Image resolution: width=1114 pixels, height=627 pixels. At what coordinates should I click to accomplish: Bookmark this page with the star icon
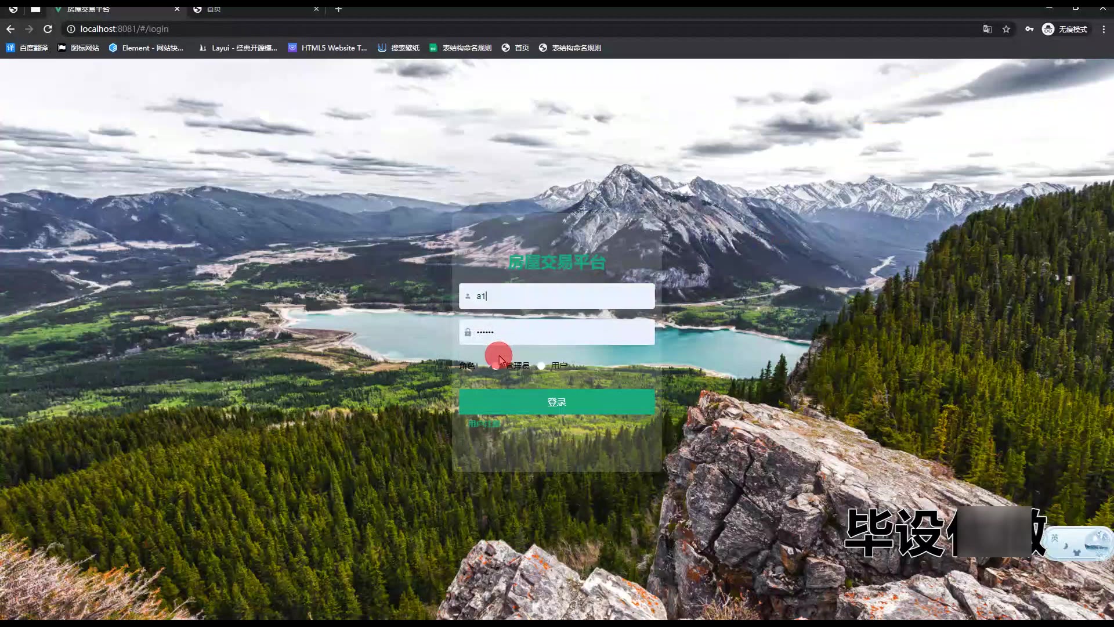(1006, 29)
